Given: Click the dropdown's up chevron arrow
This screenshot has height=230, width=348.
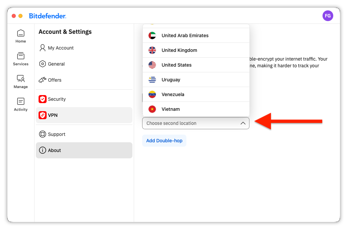Looking at the screenshot, I should coord(243,123).
